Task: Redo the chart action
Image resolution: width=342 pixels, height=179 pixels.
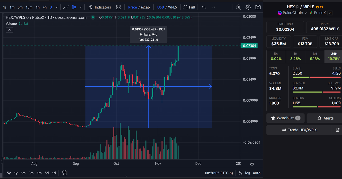Action: 213,7
